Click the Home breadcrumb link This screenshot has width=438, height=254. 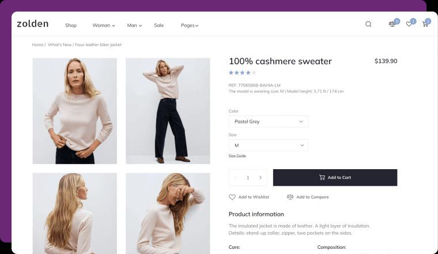coord(37,44)
